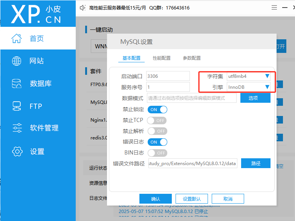
Task: Switch to the 基本配置 tab
Action: [131, 58]
